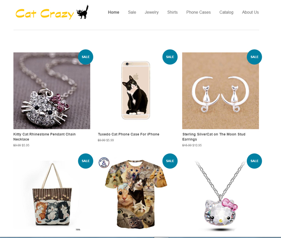Open the Jewelry category
Screen dimensions: 281x238
[152, 12]
